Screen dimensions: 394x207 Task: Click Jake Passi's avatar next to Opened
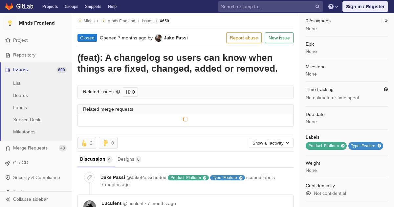tap(159, 38)
